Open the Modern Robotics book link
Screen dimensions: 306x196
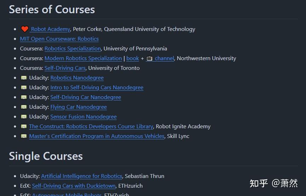click(x=133, y=58)
